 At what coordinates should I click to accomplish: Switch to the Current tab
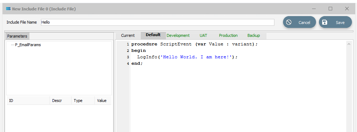pyautogui.click(x=128, y=36)
